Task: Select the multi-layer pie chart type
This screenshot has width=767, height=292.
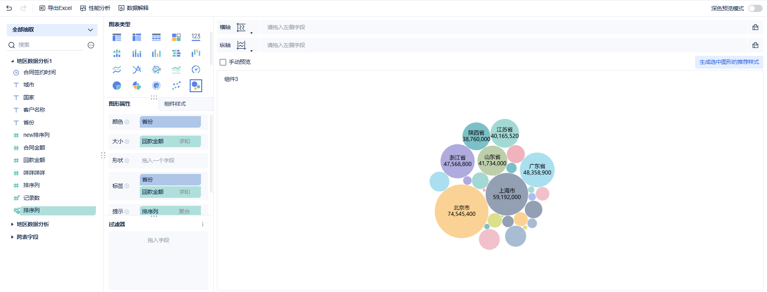Action: 156,86
